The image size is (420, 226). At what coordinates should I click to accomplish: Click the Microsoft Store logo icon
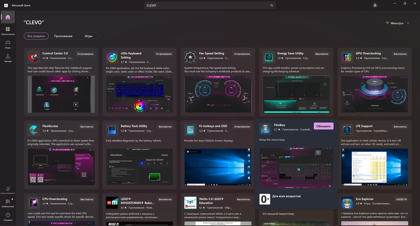[x=6, y=6]
